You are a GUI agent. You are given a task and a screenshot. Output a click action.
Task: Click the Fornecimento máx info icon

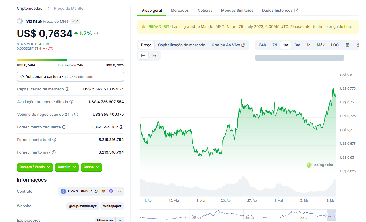pyautogui.click(x=54, y=152)
